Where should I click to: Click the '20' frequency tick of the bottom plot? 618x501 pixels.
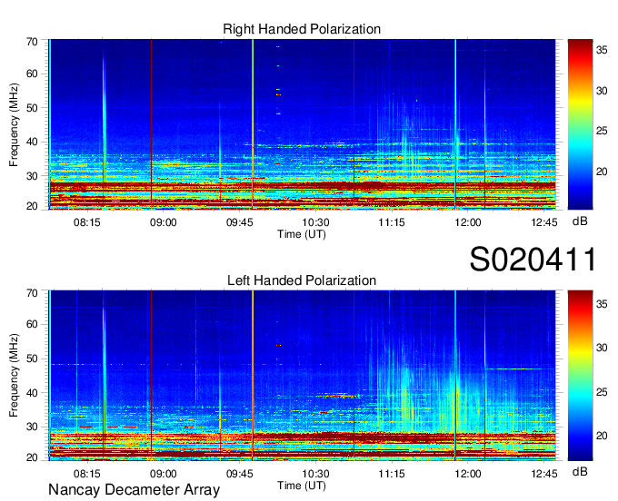click(x=32, y=458)
